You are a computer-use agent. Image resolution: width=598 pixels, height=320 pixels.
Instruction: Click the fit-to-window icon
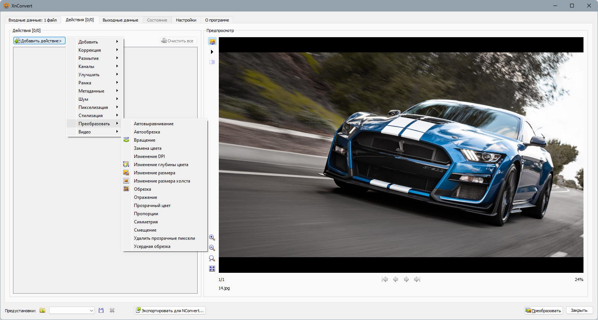tap(212, 269)
